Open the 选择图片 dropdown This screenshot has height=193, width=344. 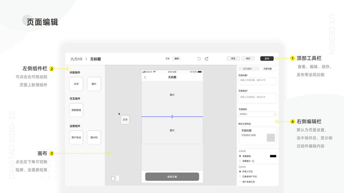(257, 114)
